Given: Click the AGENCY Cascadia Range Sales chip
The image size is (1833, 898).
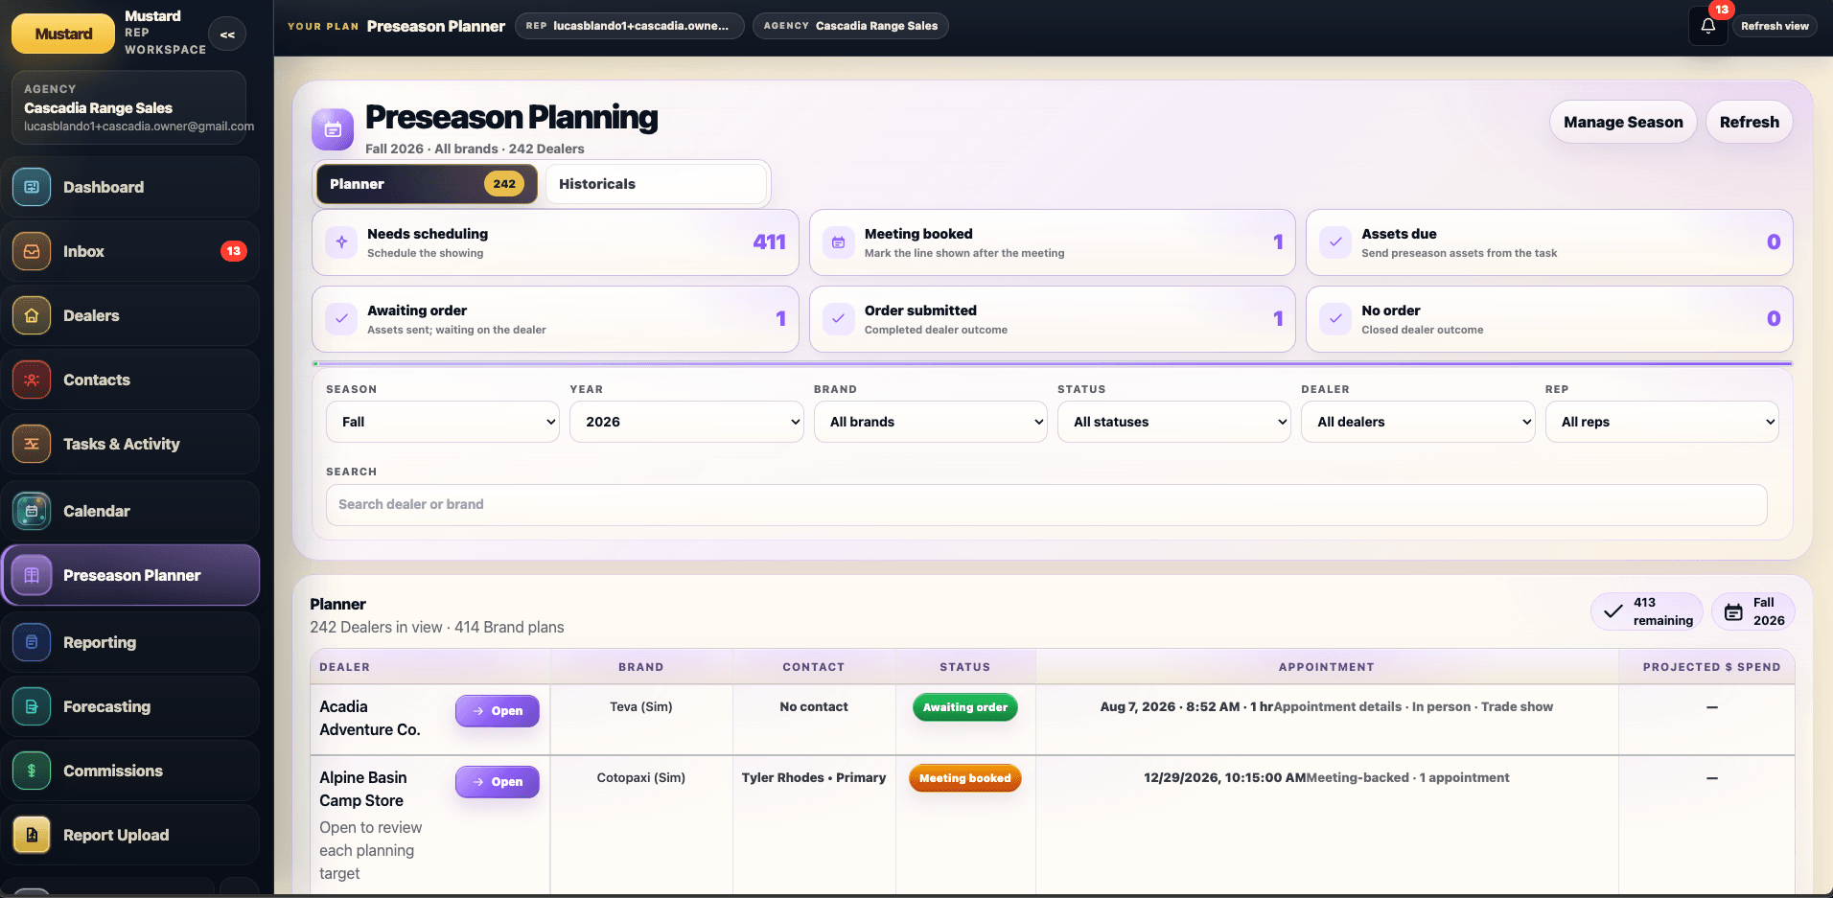Looking at the screenshot, I should pos(850,26).
